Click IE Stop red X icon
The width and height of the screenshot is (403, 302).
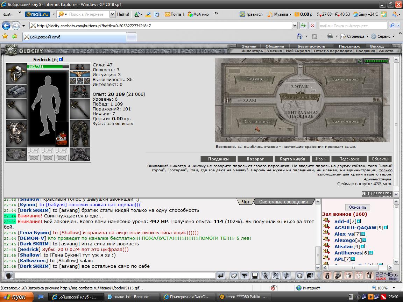tap(312, 26)
